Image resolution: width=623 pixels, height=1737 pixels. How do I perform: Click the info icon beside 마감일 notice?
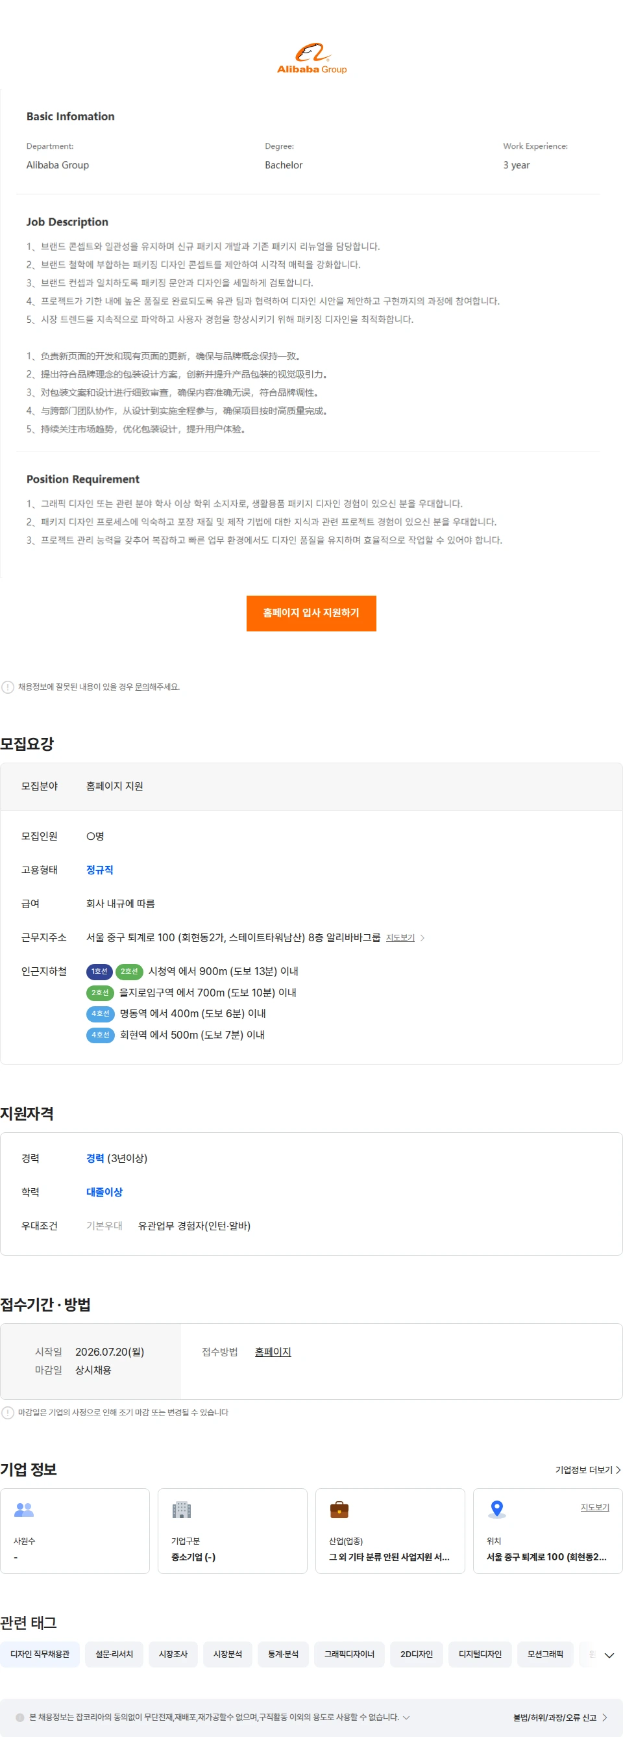7,1413
